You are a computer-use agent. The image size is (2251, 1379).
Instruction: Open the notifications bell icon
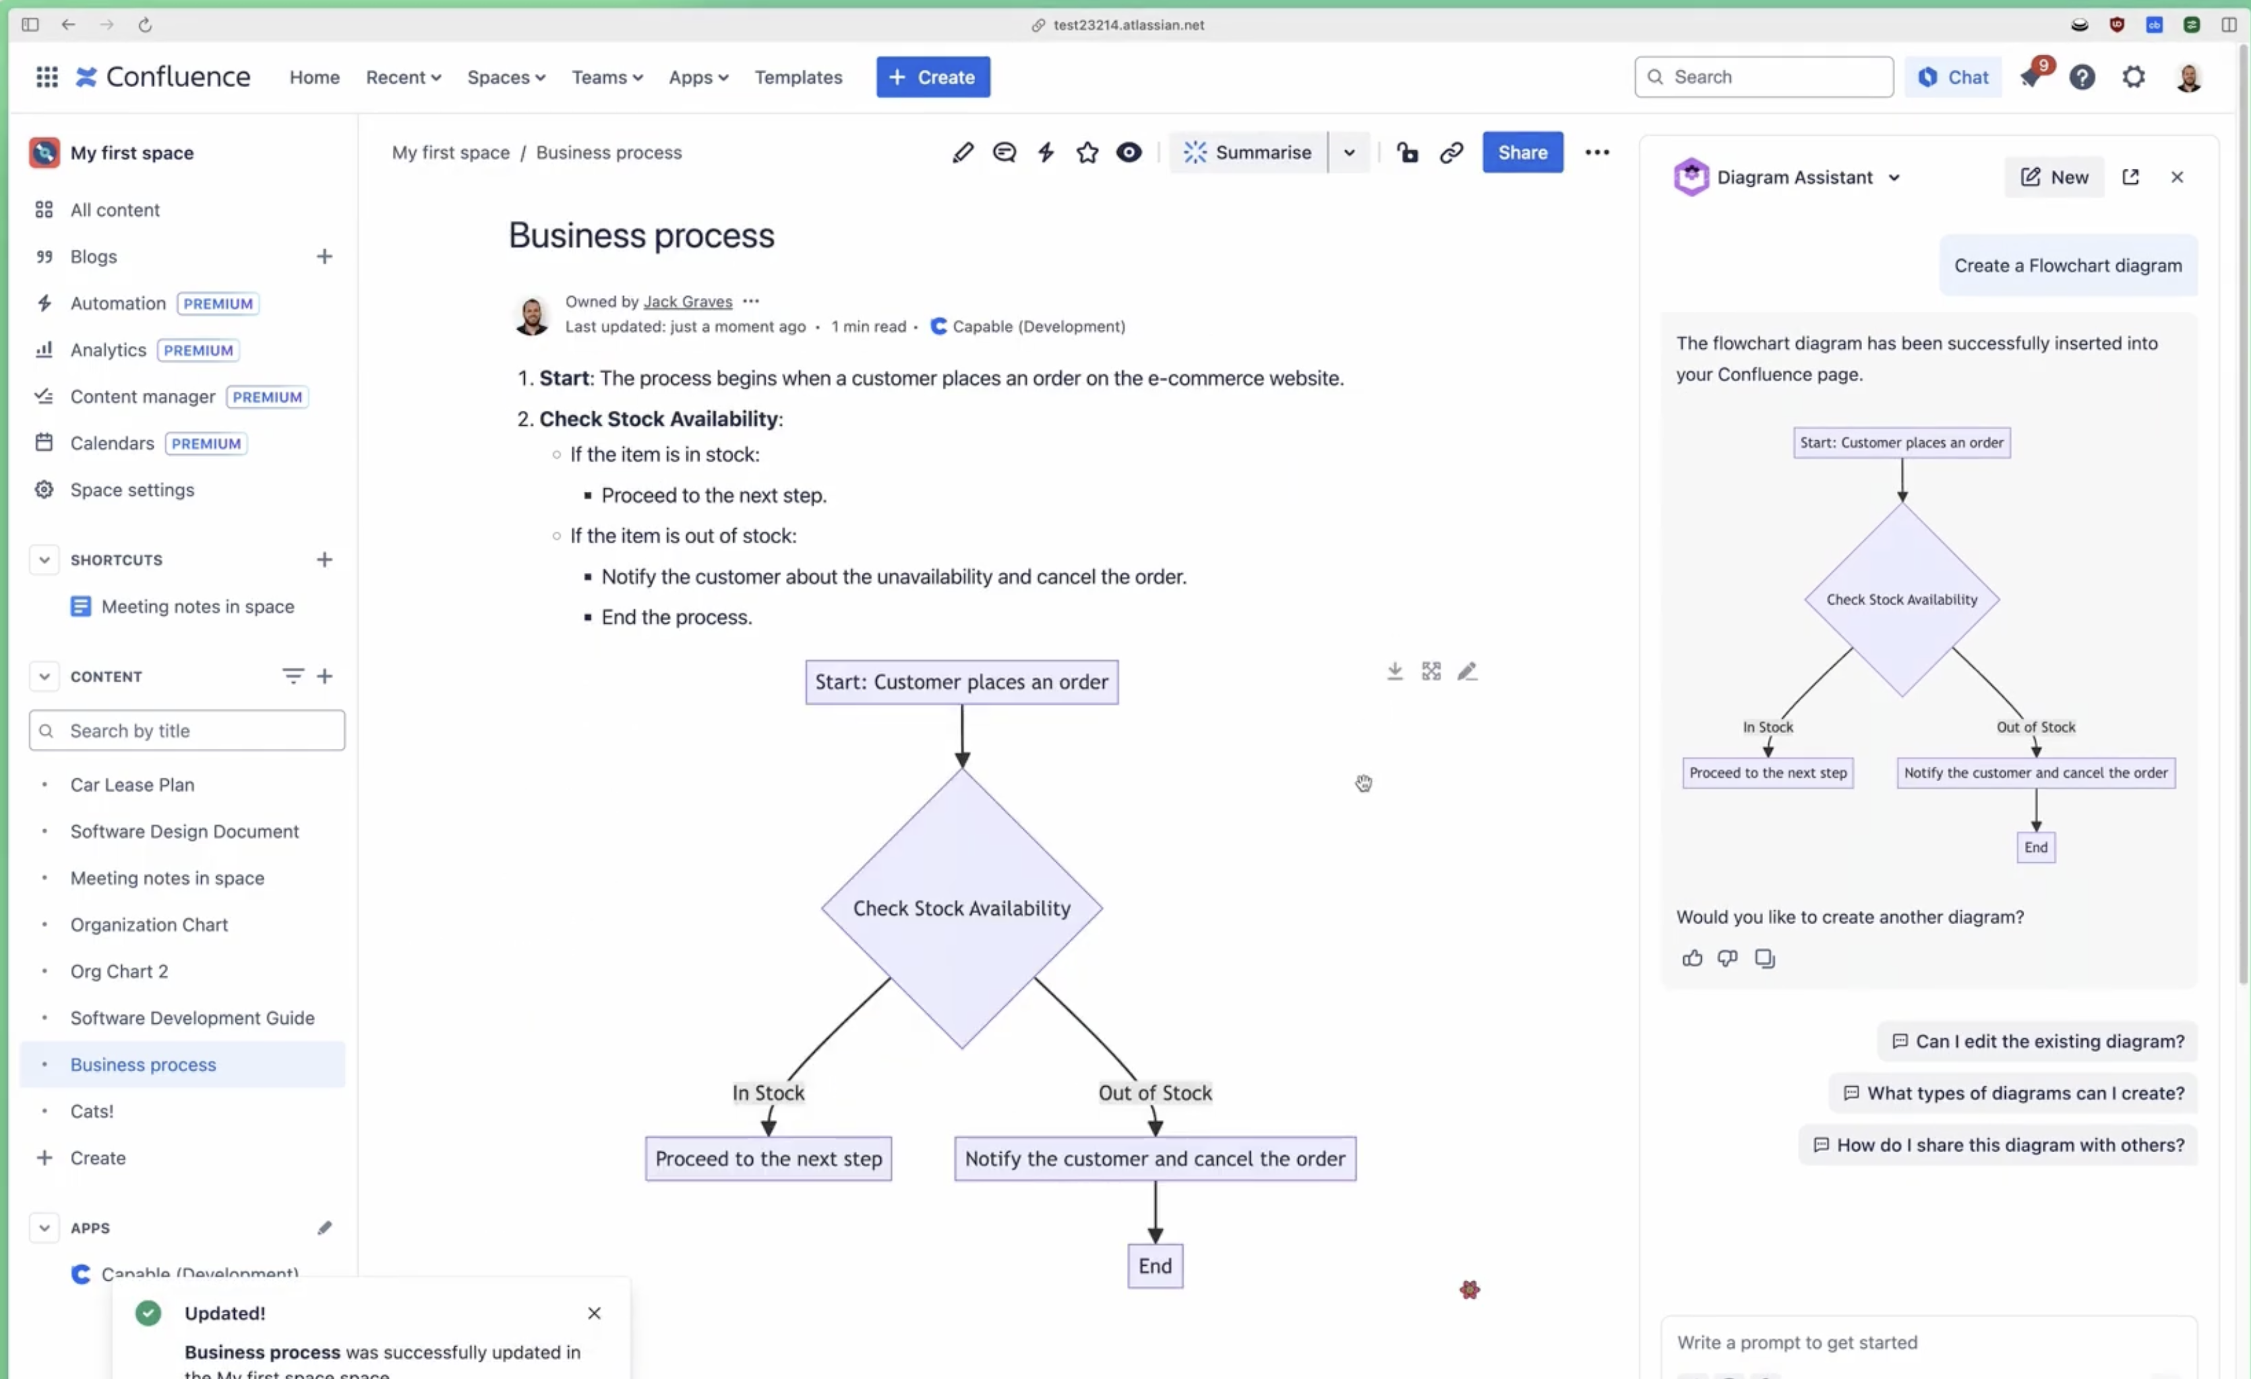coord(2031,78)
